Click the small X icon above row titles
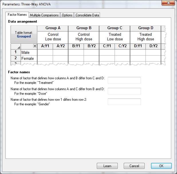The height and width of the screenshot is (174, 177). coord(35,46)
